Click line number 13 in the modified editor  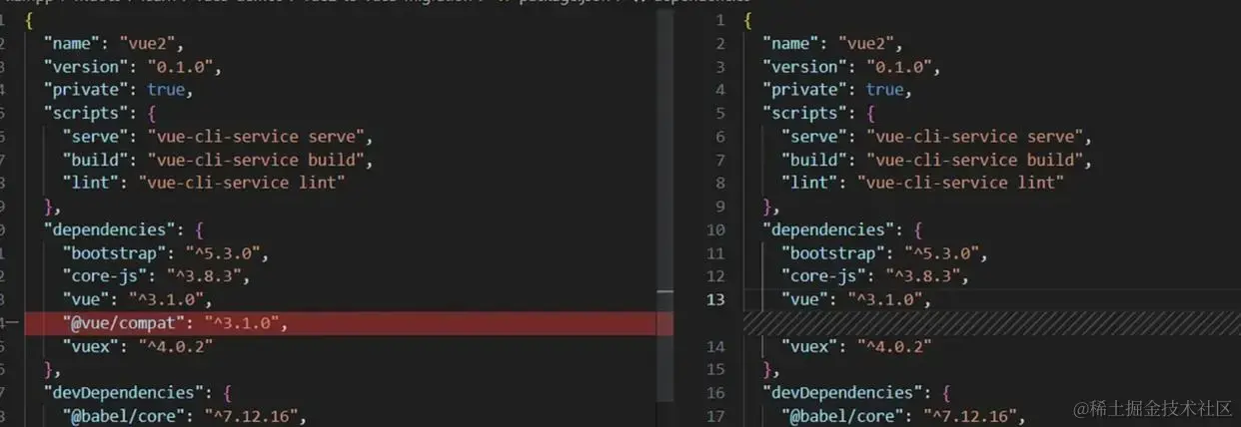[x=717, y=299]
